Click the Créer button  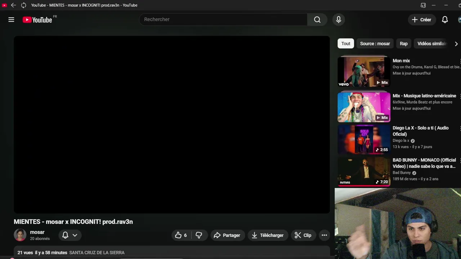(x=421, y=20)
